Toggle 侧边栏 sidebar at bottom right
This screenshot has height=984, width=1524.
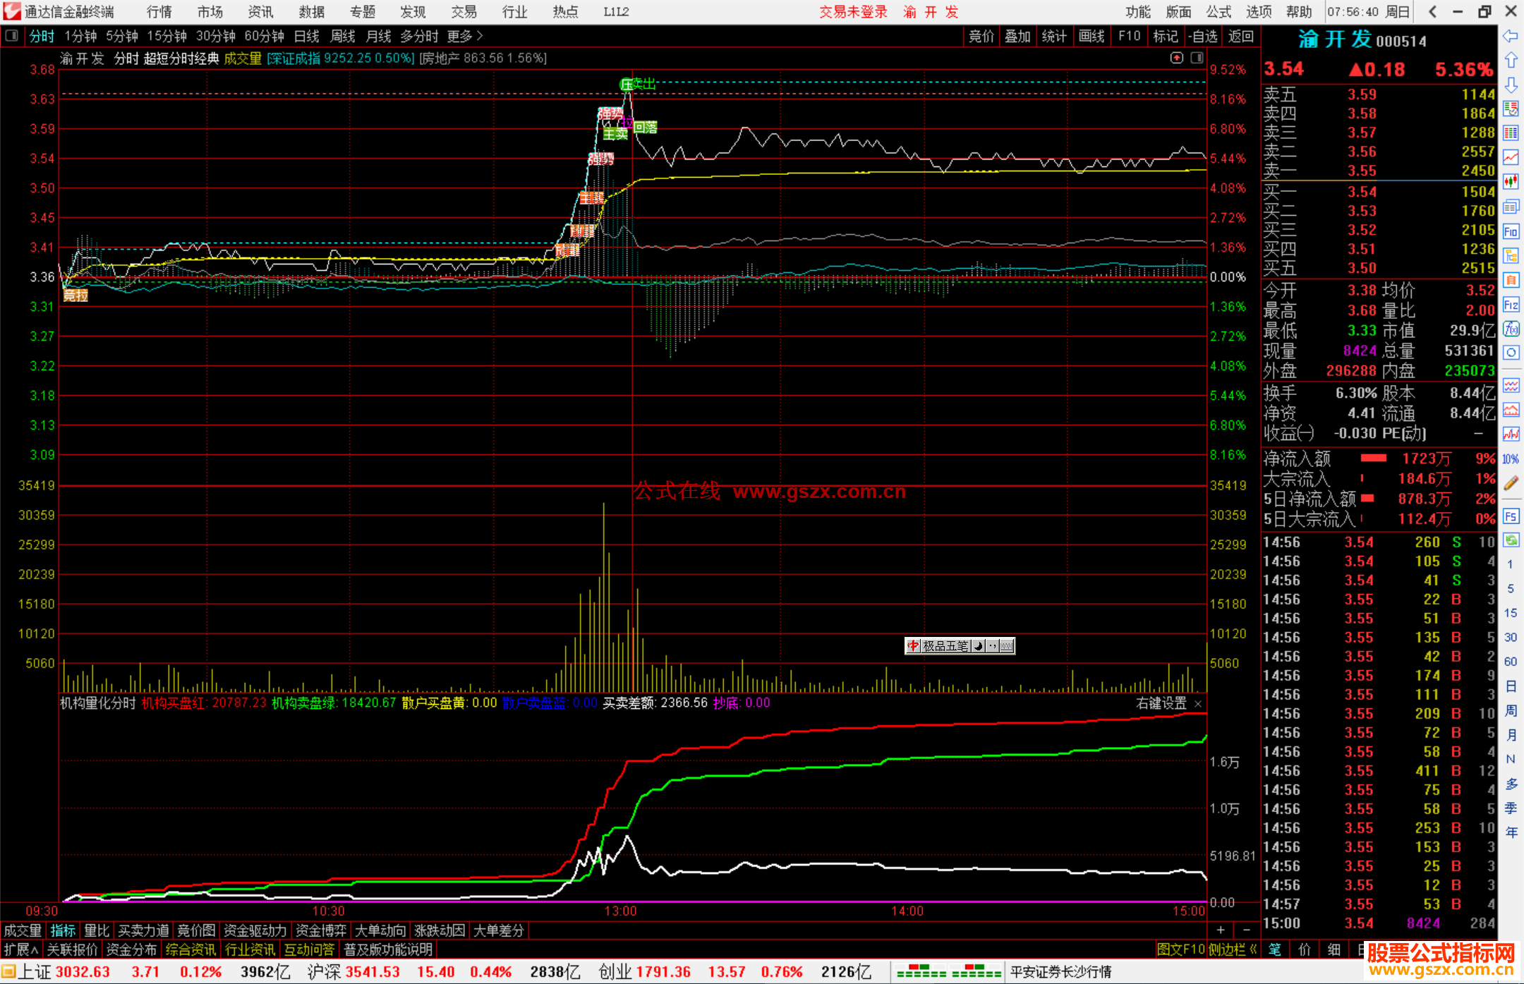(x=1232, y=949)
